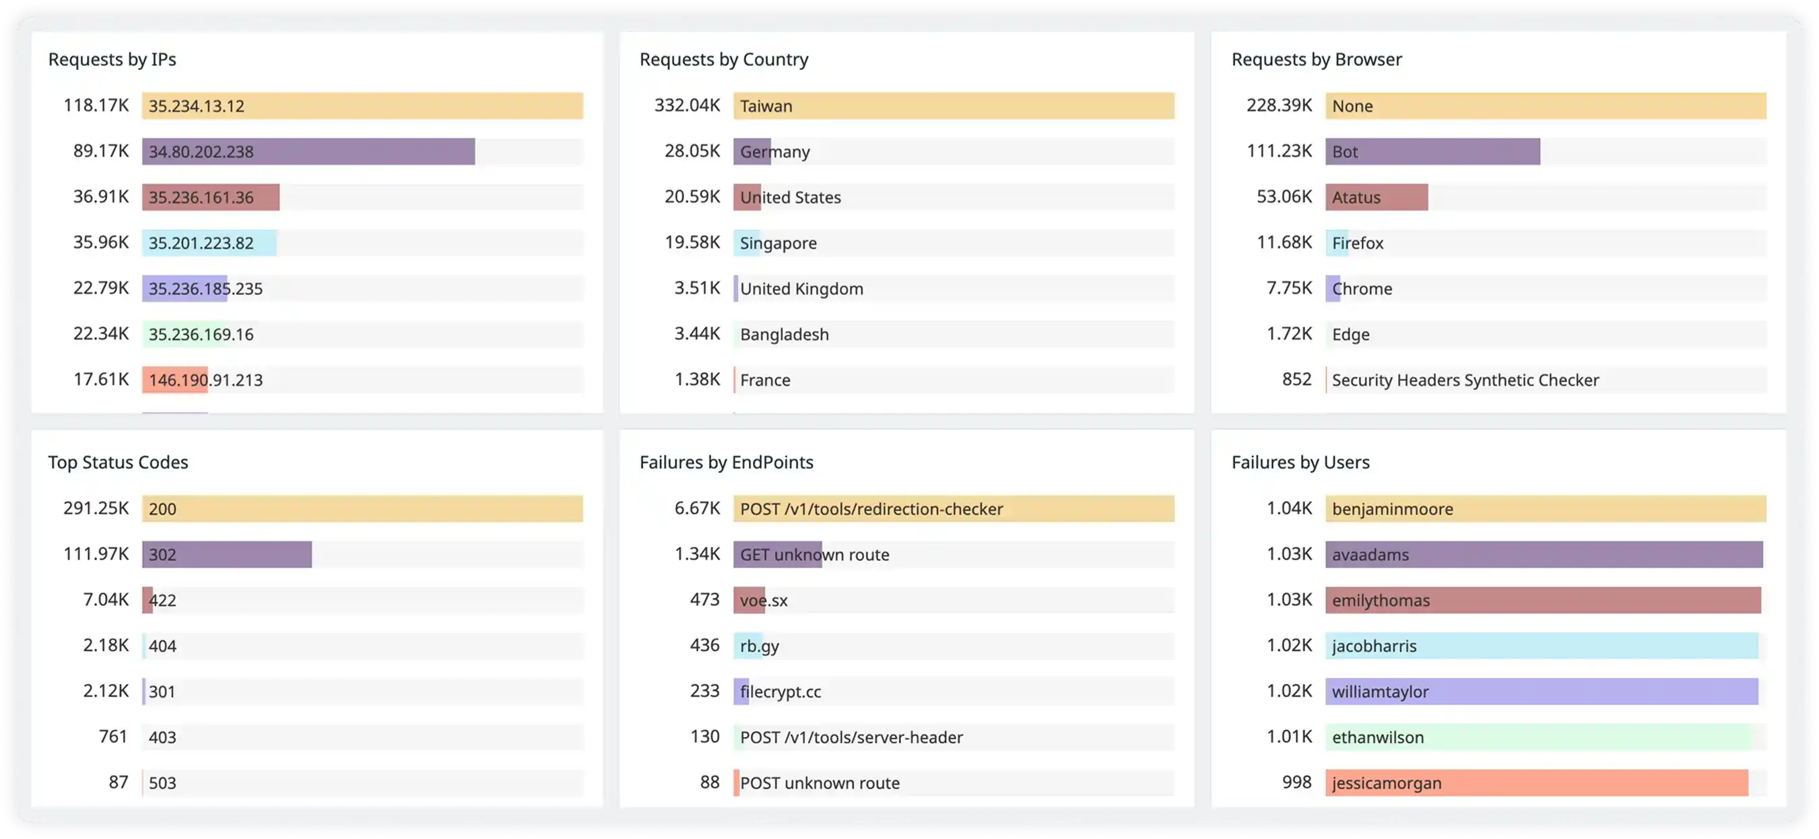Select the williamtaylor user bar
The width and height of the screenshot is (1819, 839).
click(1541, 692)
